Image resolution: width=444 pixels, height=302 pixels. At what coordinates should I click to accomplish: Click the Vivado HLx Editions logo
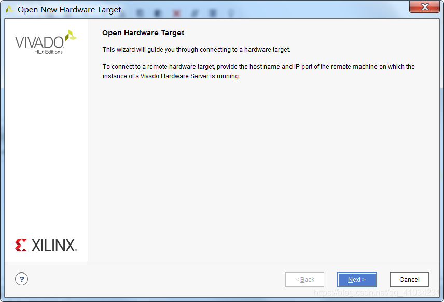46,42
